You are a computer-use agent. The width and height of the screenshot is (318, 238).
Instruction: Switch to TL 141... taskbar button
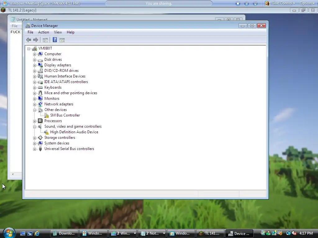click(210, 233)
